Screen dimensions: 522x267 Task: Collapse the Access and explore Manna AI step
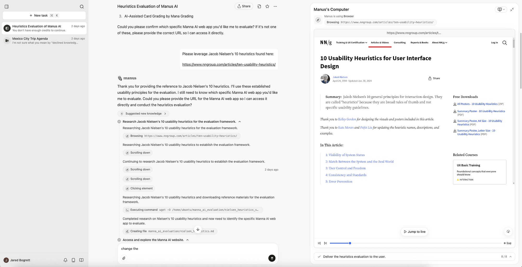(x=187, y=240)
